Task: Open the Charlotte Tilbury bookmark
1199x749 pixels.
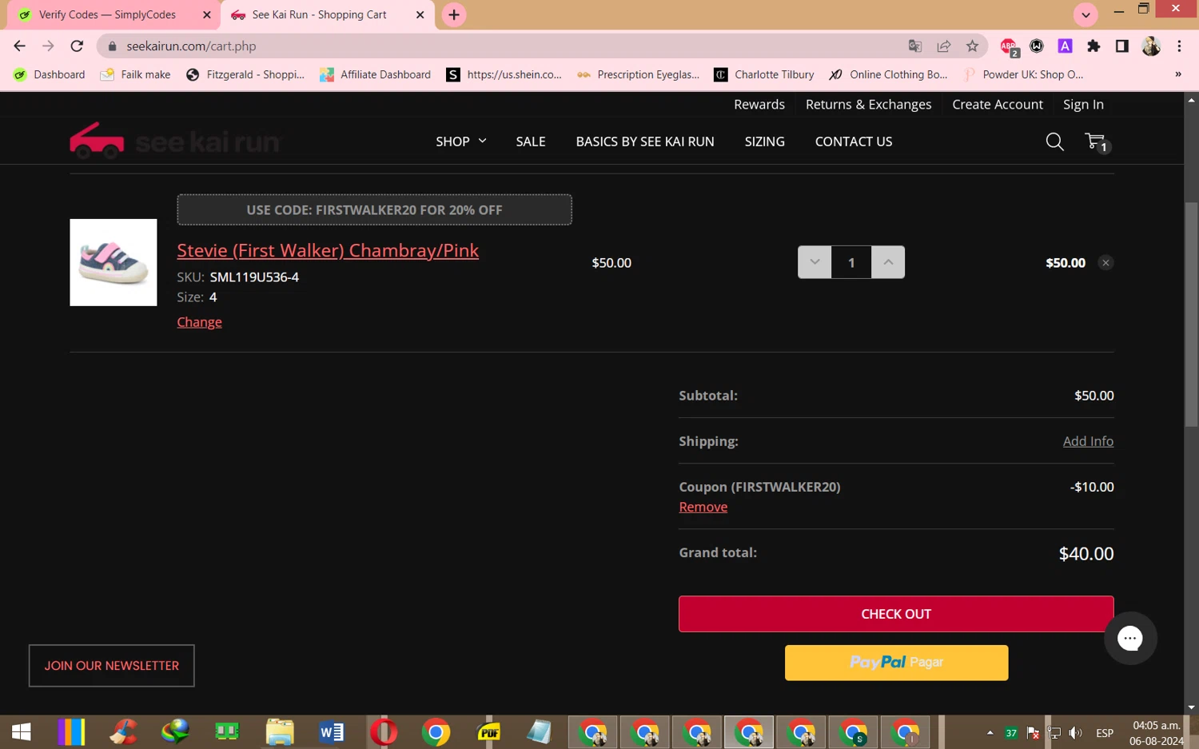Action: pos(764,74)
